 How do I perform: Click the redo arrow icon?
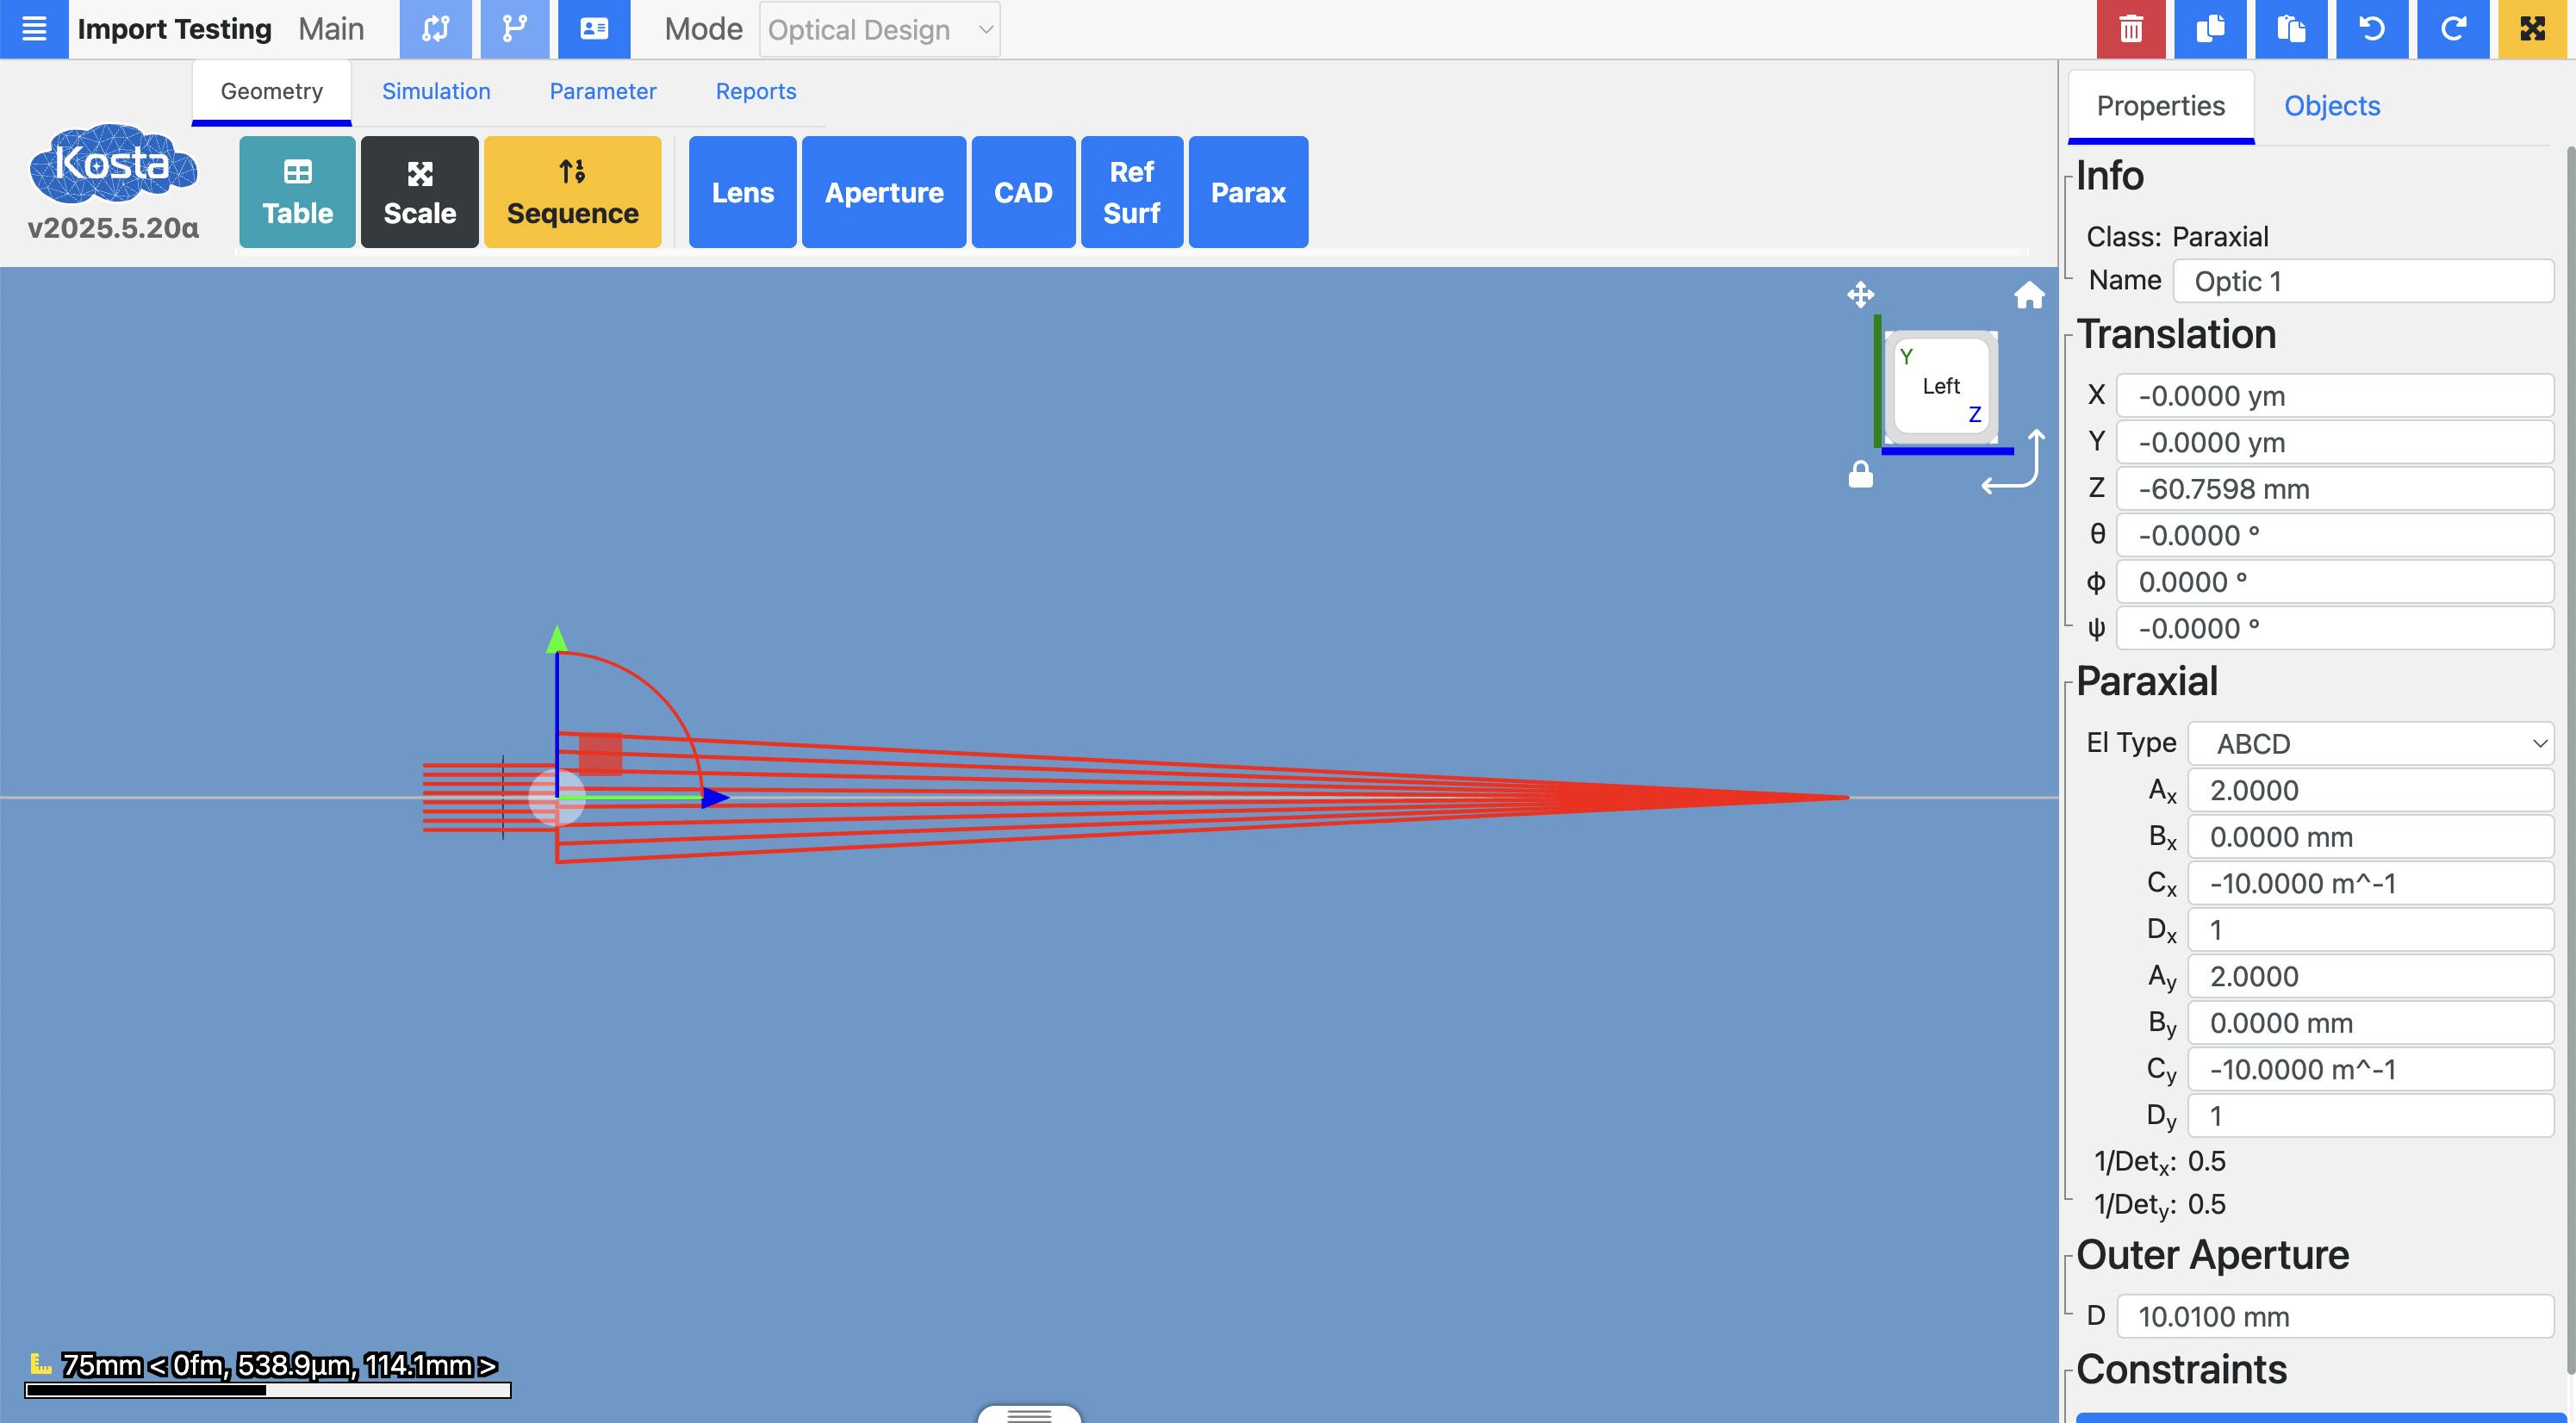point(2452,29)
